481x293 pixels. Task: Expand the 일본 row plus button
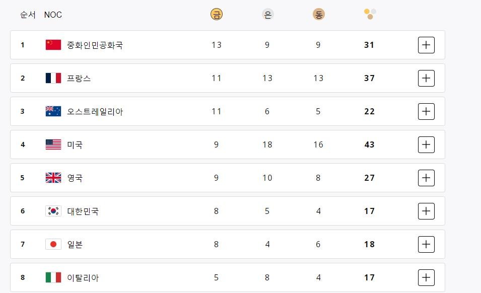coord(426,244)
